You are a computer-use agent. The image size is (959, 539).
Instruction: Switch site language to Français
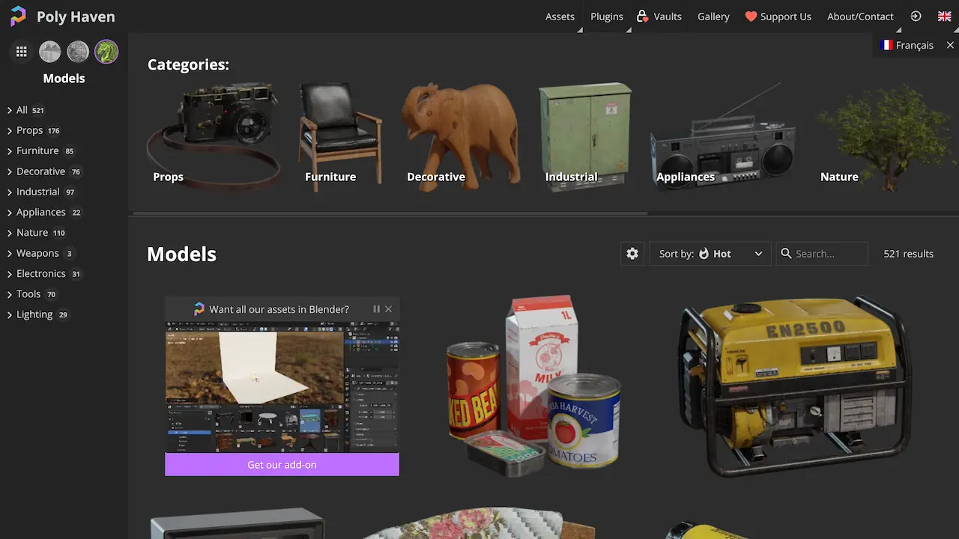[x=907, y=45]
